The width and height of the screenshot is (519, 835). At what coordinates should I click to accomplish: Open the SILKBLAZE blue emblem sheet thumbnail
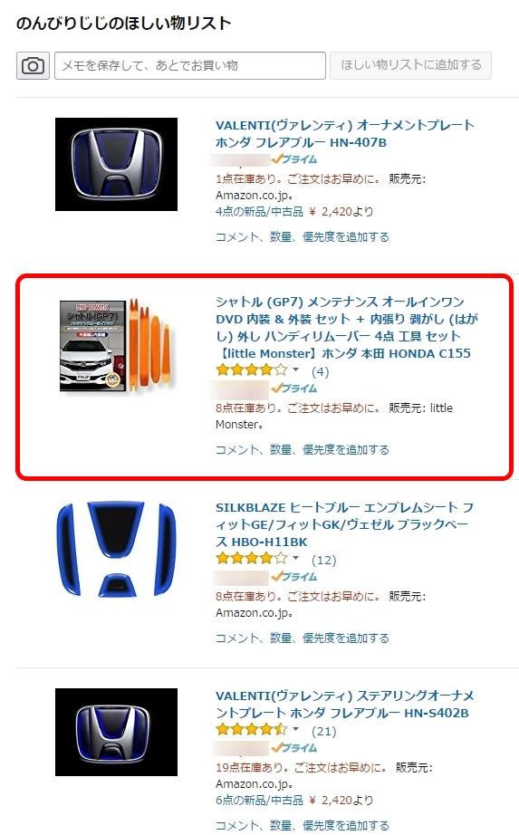pyautogui.click(x=116, y=549)
